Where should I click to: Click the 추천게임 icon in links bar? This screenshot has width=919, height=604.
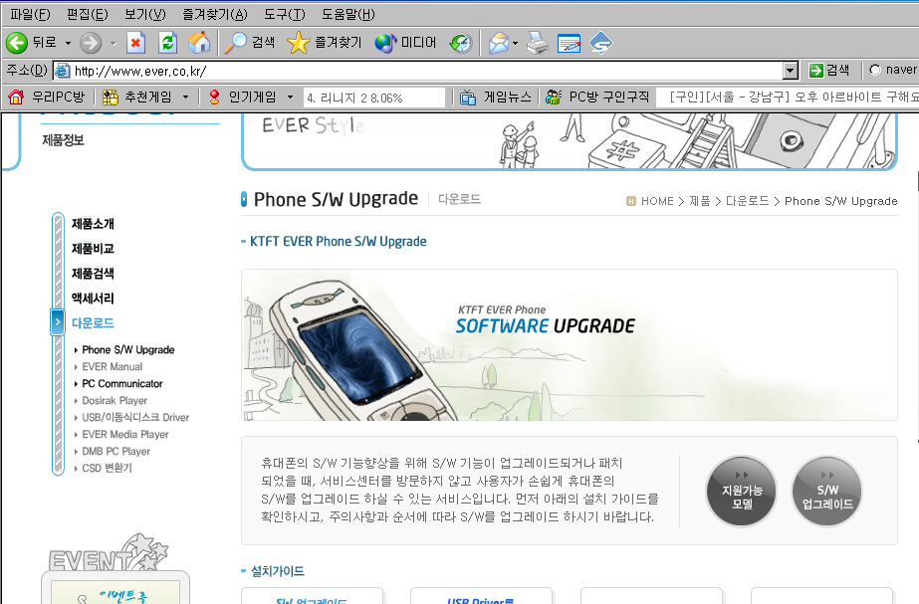111,97
